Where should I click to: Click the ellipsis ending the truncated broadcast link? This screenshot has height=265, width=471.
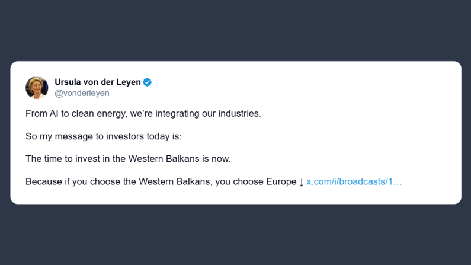pos(398,181)
